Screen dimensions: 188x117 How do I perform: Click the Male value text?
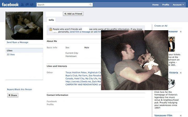coord(86,47)
